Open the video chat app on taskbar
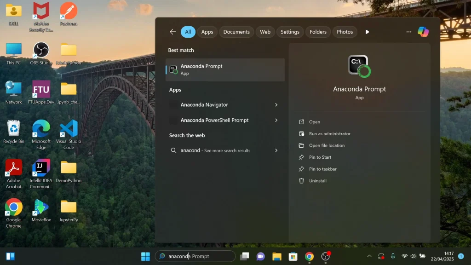 [260, 256]
